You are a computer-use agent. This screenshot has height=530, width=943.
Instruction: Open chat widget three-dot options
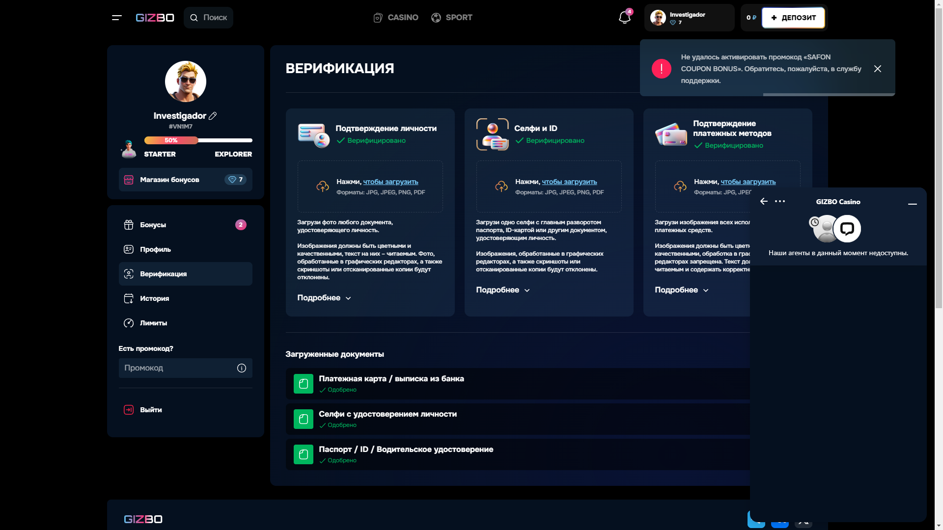click(x=780, y=201)
